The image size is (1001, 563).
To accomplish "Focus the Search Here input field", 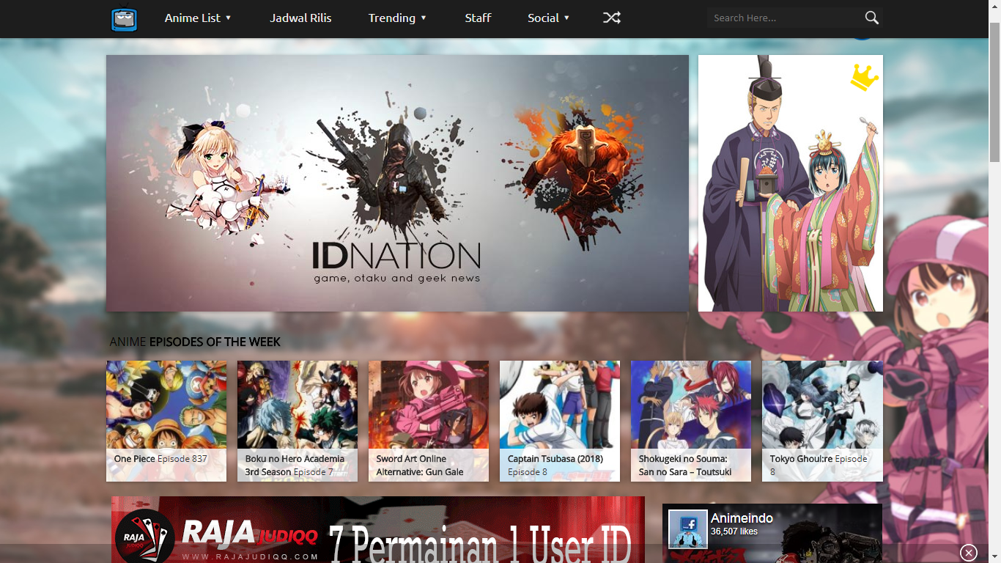I will 785,18.
